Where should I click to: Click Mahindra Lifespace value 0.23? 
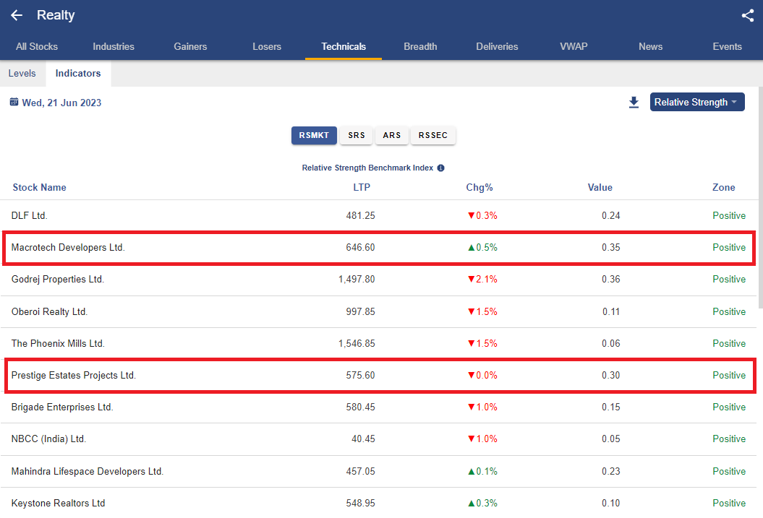point(610,471)
